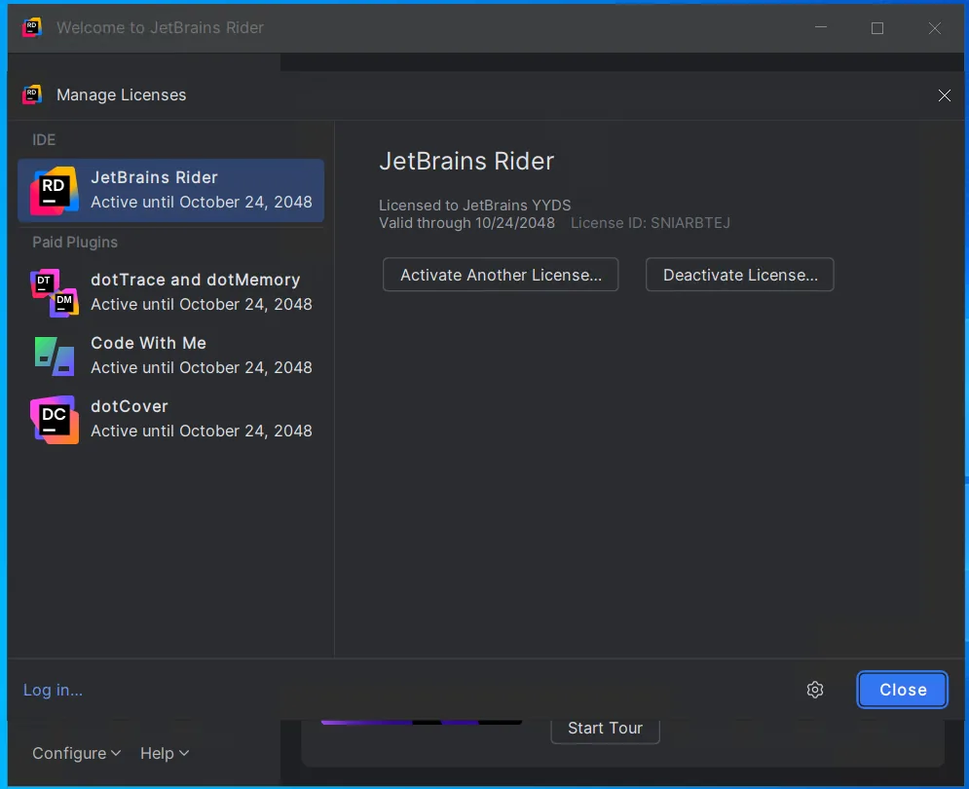Click Start Tour in Welcome window
Viewport: 969px width, 789px height.
605,729
